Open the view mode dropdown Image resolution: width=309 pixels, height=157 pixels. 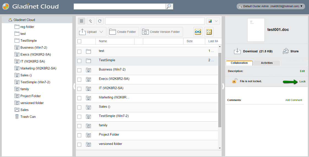pyautogui.click(x=213, y=21)
